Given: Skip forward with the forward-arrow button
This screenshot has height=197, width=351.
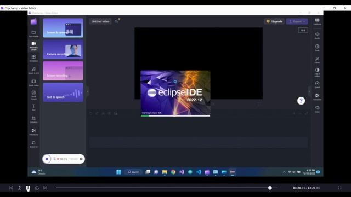Looking at the screenshot, I should coord(37,188).
